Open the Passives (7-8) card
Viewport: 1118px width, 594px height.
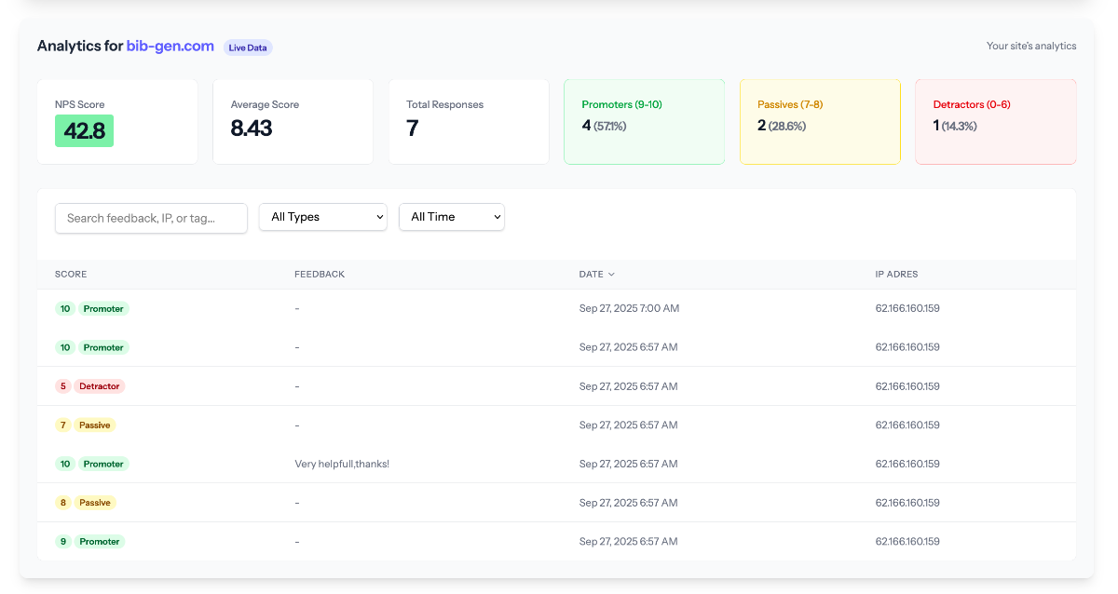820,122
